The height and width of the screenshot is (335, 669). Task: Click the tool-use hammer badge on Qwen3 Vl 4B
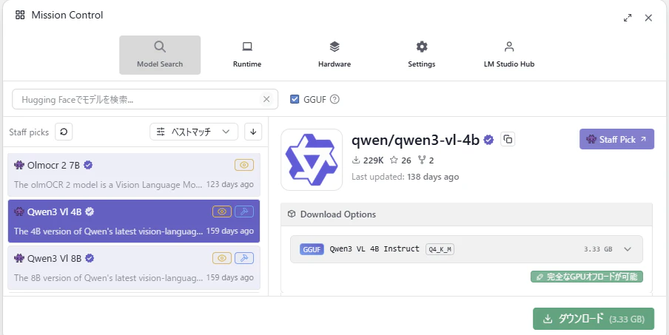(x=244, y=212)
